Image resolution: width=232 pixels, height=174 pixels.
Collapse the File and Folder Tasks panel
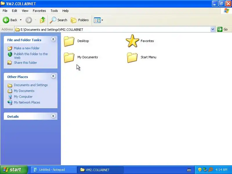(x=53, y=39)
